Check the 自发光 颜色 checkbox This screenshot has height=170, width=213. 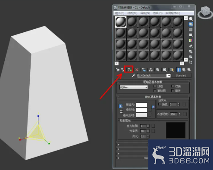160,104
